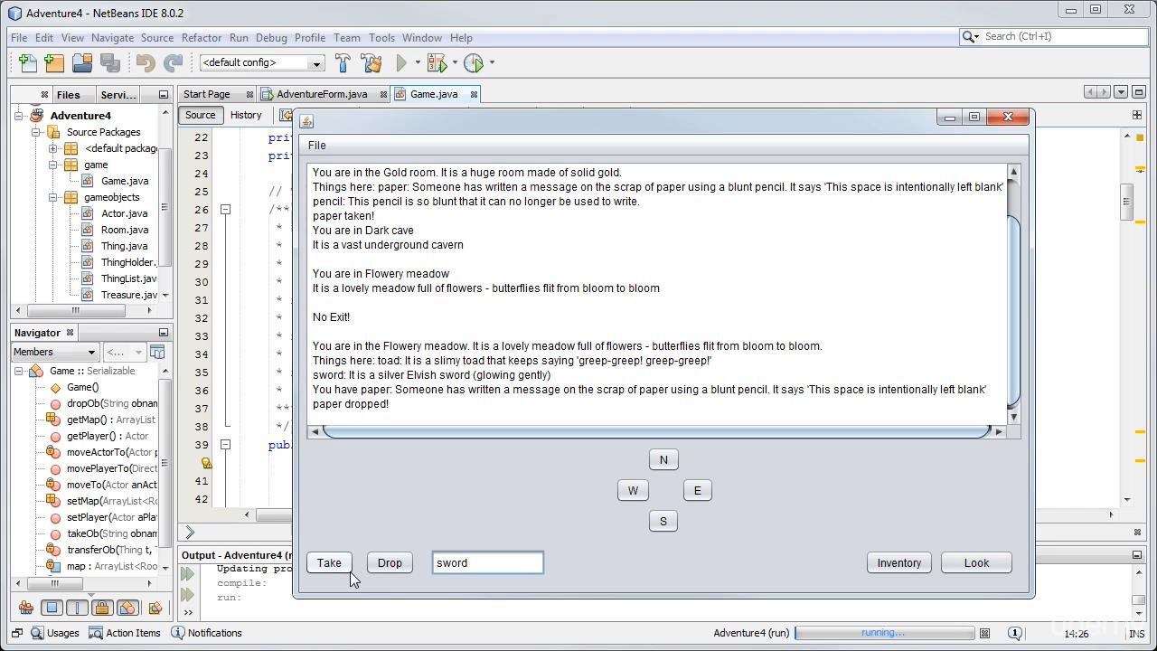Click the Profile Project clock icon
Viewport: 1157px width, 651px height.
[474, 62]
